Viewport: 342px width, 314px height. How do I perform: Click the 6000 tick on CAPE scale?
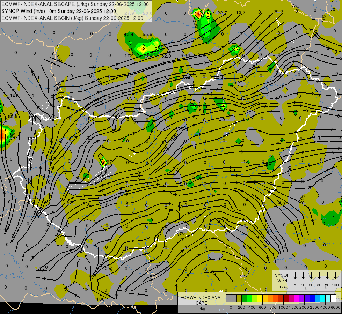click(x=336, y=307)
